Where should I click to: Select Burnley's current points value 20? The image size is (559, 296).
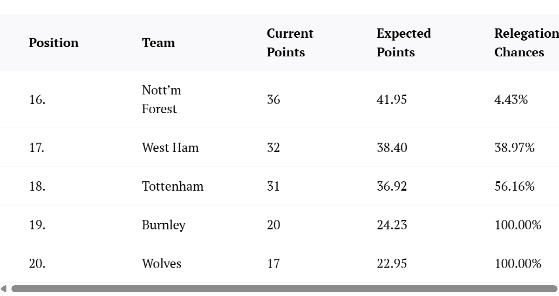(x=273, y=225)
